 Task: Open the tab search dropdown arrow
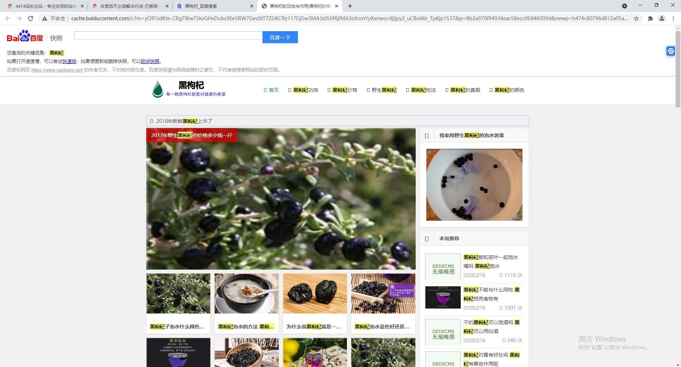(x=625, y=6)
